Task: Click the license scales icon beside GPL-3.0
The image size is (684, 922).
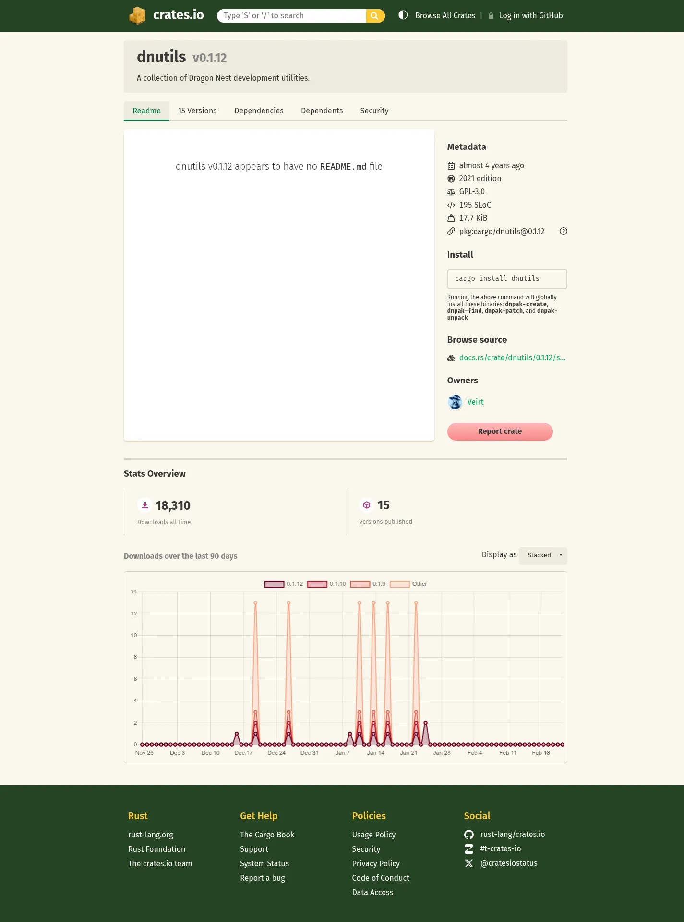Action: 451,192
